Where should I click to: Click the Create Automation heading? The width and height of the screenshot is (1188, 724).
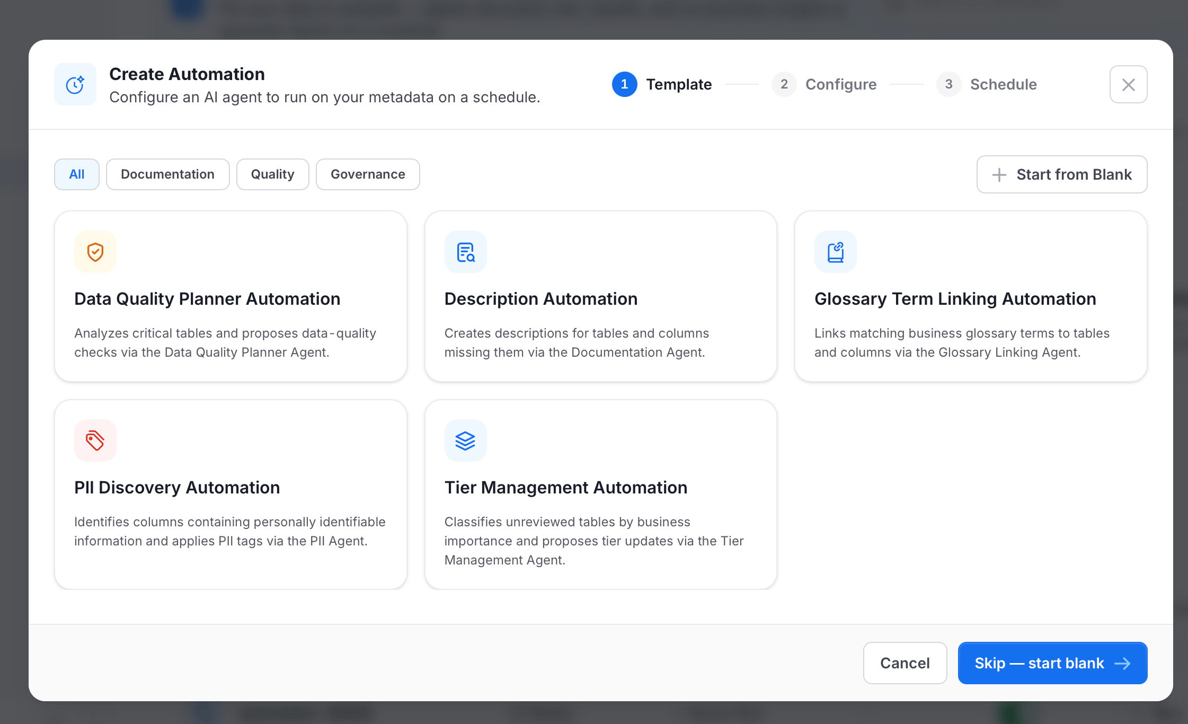[187, 74]
